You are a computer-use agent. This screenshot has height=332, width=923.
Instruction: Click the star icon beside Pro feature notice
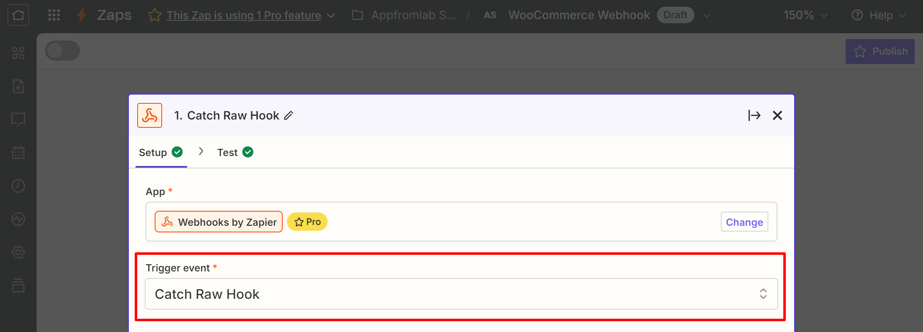155,15
